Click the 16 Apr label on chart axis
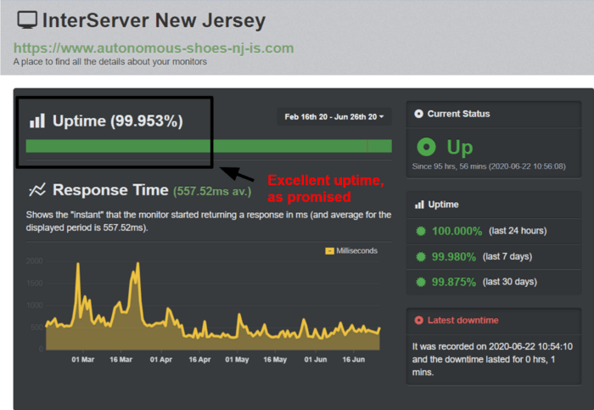The width and height of the screenshot is (594, 410). [x=199, y=359]
